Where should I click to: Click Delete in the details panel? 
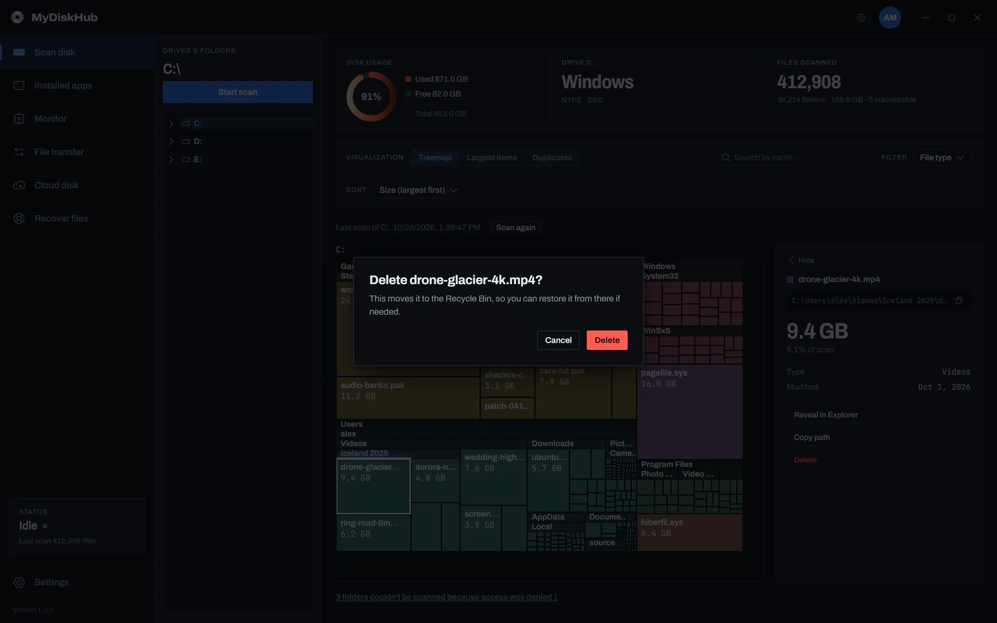point(878,460)
